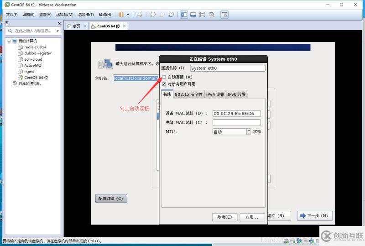The width and height of the screenshot is (365, 246).
Task: Click the 下一步 (N) button
Action: point(315,216)
